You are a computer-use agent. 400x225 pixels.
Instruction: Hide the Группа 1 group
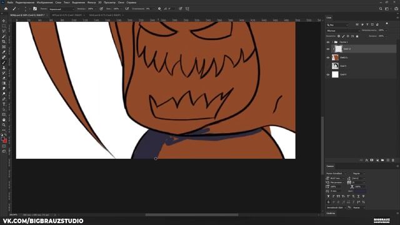click(x=328, y=42)
